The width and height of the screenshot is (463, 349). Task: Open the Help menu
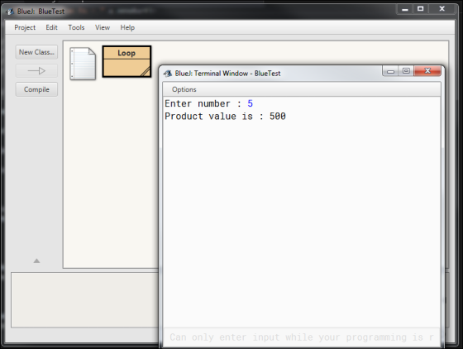(127, 27)
